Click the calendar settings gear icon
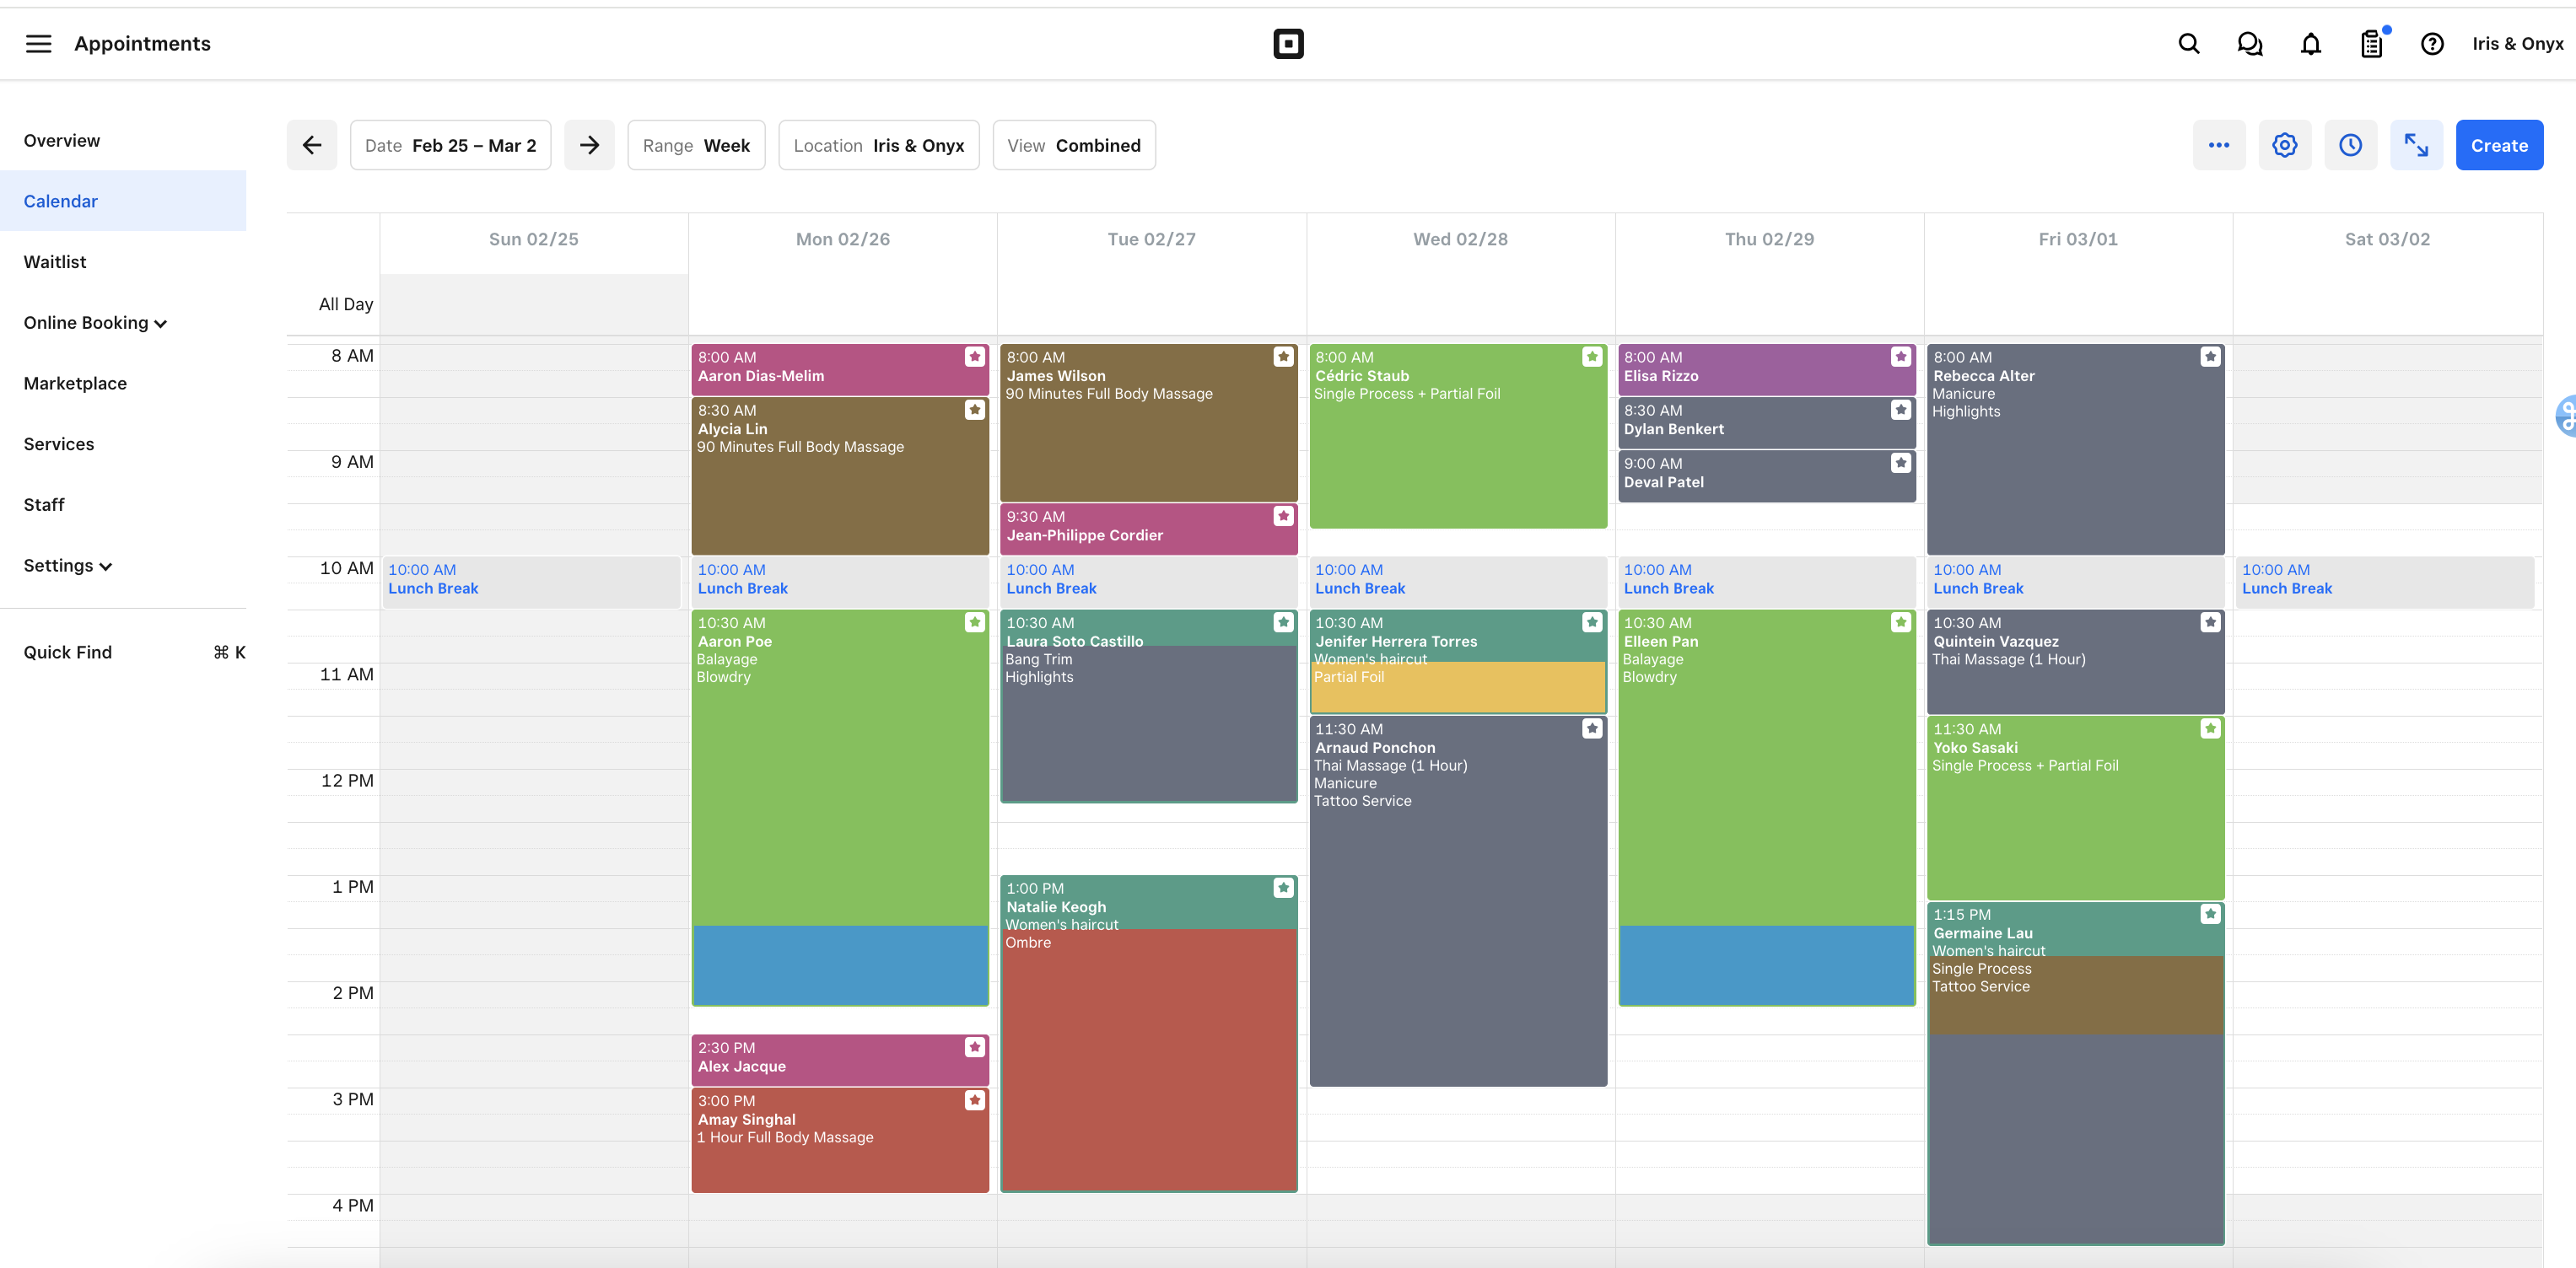The width and height of the screenshot is (2576, 1268). (2285, 144)
